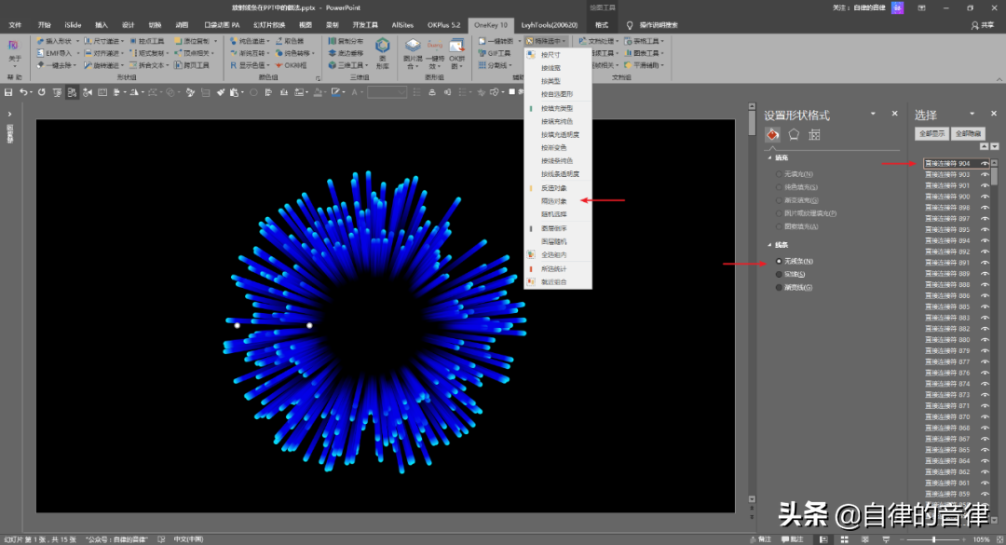The height and width of the screenshot is (545, 1006).
Task: Switch to the LvyhTools(200620) tab
Action: click(x=550, y=25)
